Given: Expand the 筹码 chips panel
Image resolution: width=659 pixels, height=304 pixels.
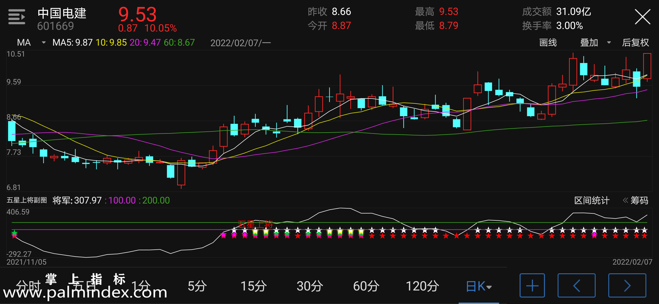Looking at the screenshot, I should [635, 200].
